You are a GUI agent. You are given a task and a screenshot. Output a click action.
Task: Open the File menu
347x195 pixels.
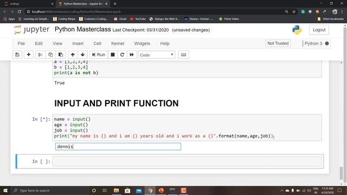click(x=21, y=43)
